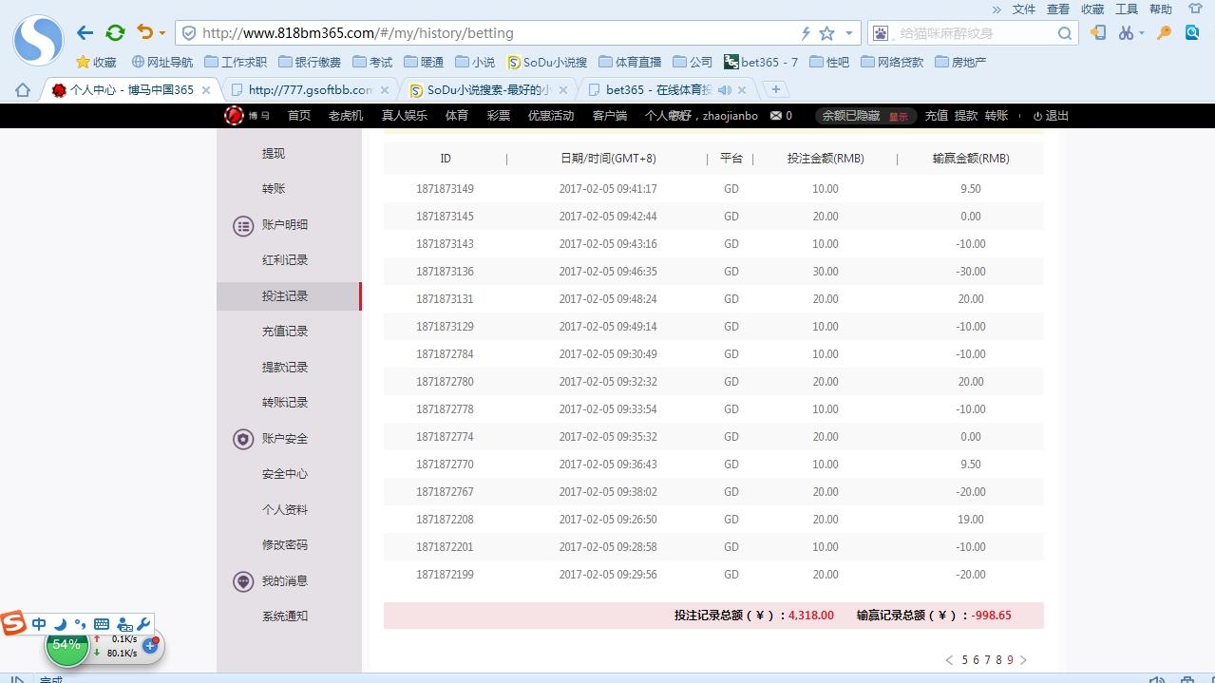Click the search magnifier icon in the search box
The image size is (1215, 683).
[1065, 33]
